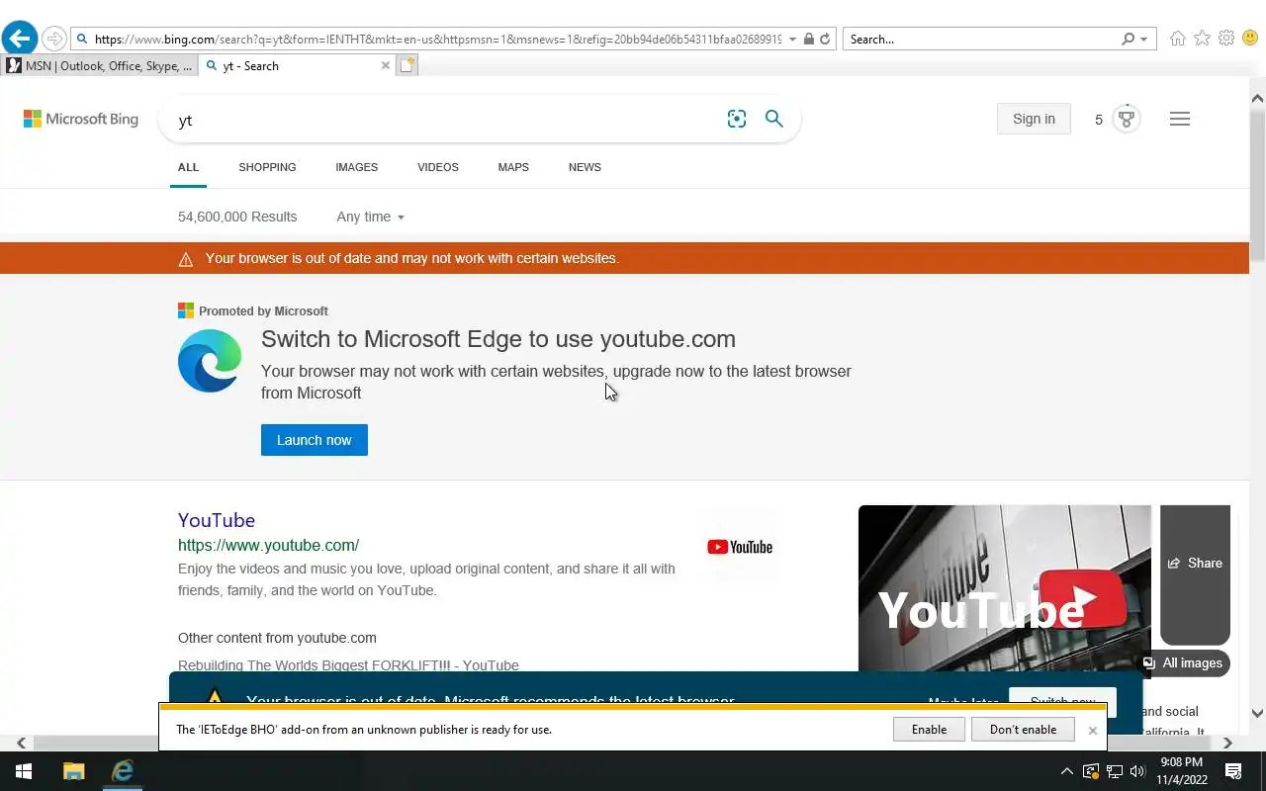1266x791 pixels.
Task: Click the horizontal scrollbar left arrow
Action: 21,743
